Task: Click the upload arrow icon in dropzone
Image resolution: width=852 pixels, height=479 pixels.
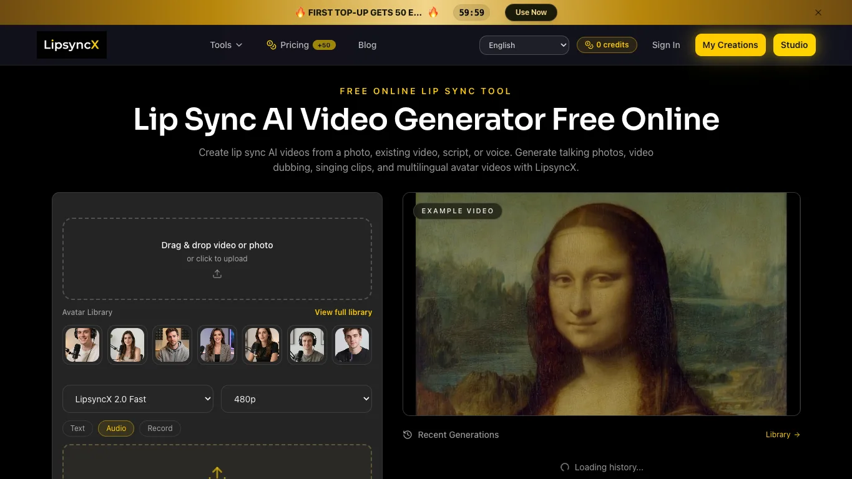Action: point(217,274)
